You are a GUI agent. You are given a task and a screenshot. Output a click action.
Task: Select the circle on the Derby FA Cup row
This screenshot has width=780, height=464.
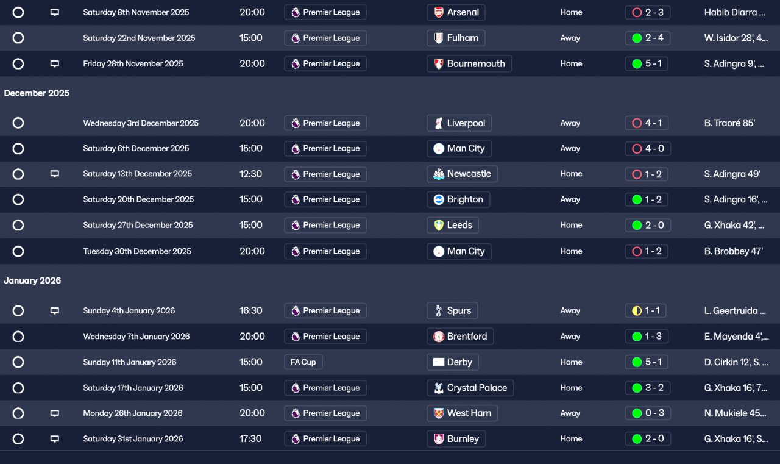coord(18,362)
